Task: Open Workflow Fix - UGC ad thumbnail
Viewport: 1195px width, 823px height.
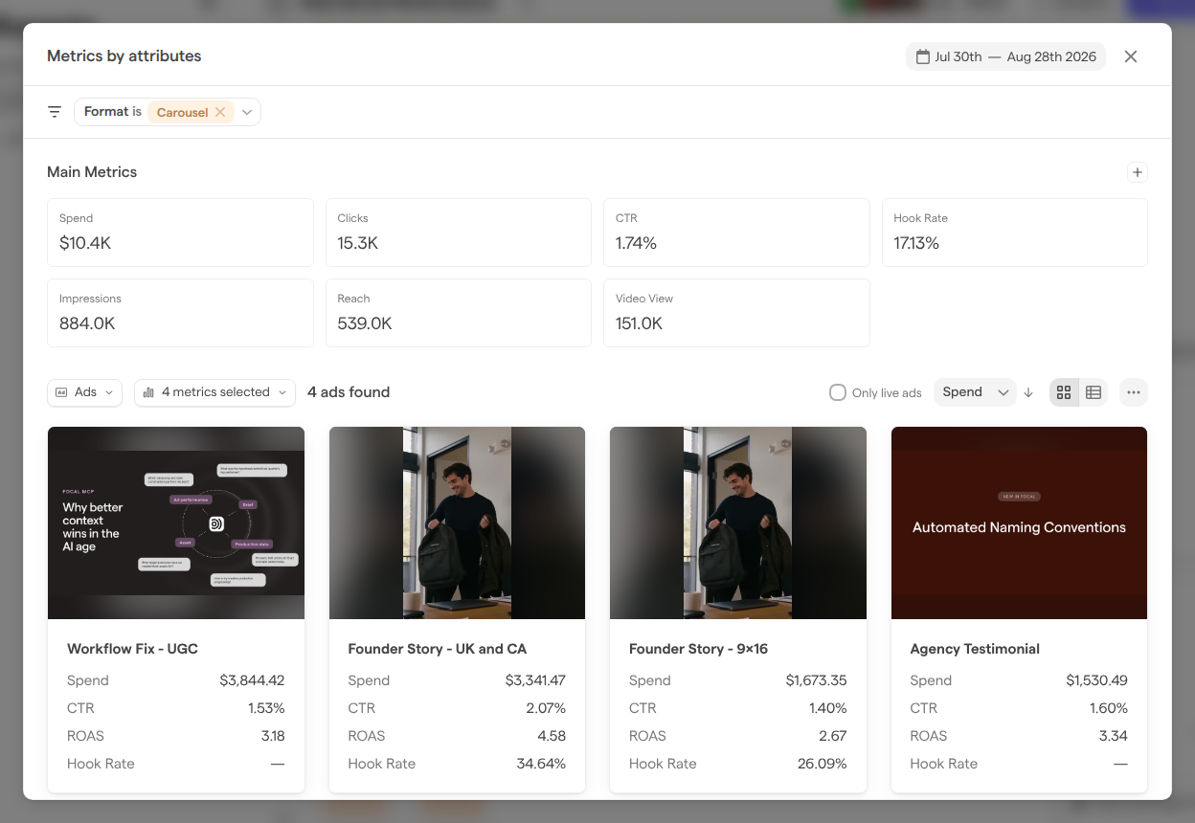Action: pyautogui.click(x=176, y=523)
